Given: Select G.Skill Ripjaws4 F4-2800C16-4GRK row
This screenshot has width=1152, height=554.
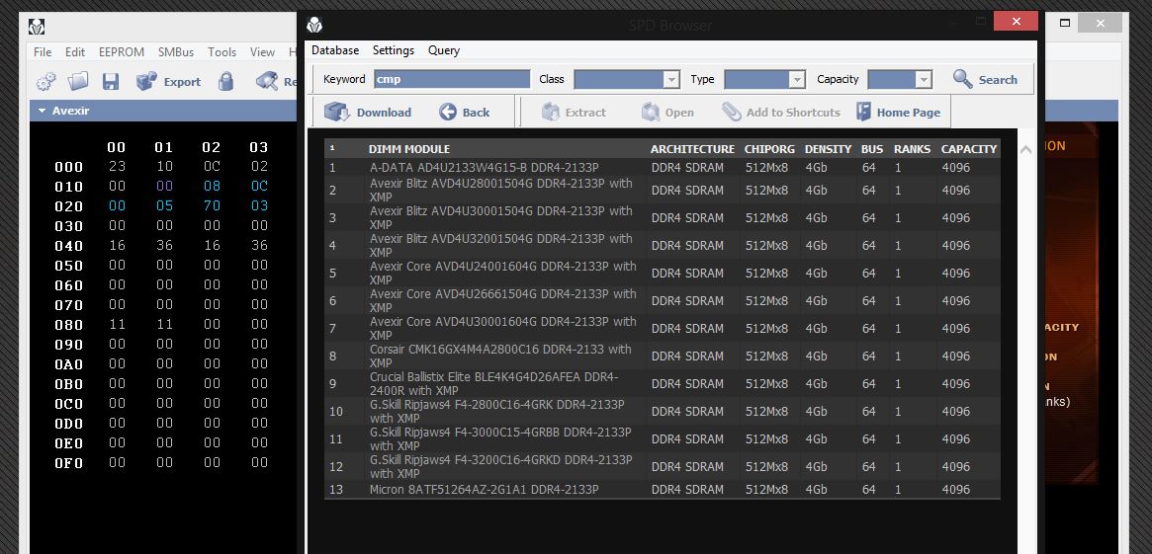Looking at the screenshot, I should [x=662, y=412].
